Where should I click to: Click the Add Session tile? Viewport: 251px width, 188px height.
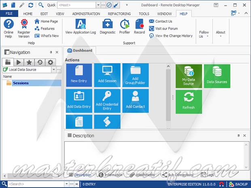(x=107, y=75)
